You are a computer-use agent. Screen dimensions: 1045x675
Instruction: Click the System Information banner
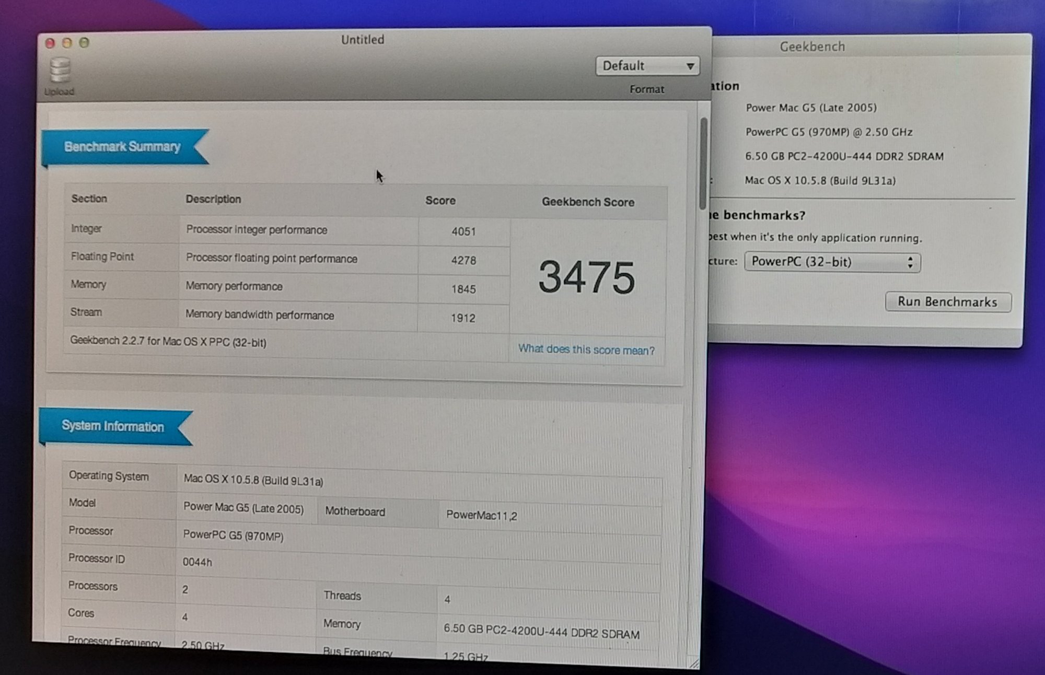(113, 426)
